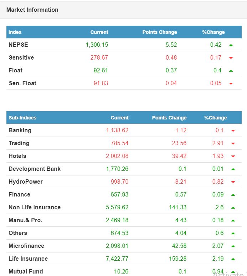Click the Life Insurance sub-index label
This screenshot has height=276, width=247.
(x=28, y=259)
